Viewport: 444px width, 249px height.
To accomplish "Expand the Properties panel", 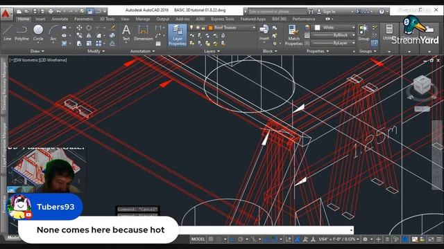I will tap(318, 51).
